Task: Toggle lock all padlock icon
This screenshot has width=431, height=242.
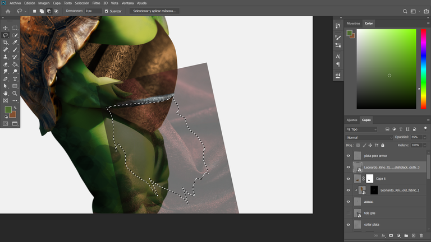Action: coord(383,145)
